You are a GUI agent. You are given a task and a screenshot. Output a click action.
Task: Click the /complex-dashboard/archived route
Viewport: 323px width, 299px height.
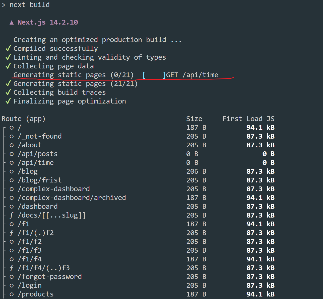72,198
